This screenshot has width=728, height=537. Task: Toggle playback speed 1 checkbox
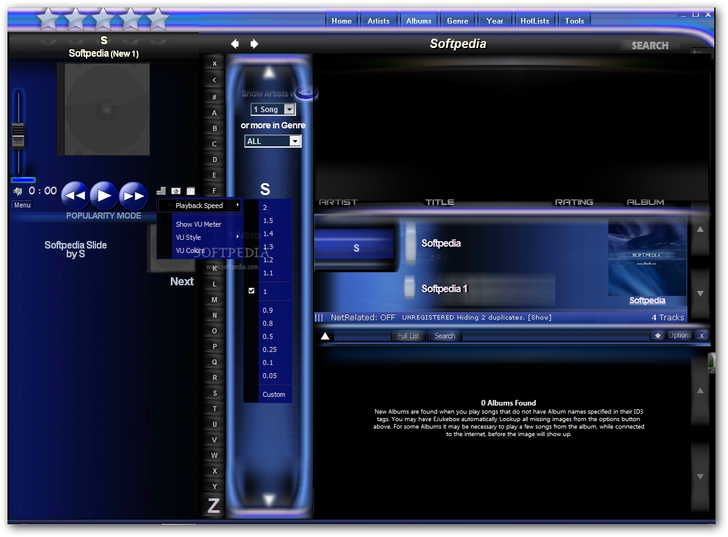tap(251, 291)
